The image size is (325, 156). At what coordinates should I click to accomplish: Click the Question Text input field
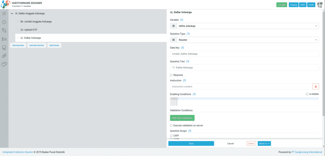point(245,67)
